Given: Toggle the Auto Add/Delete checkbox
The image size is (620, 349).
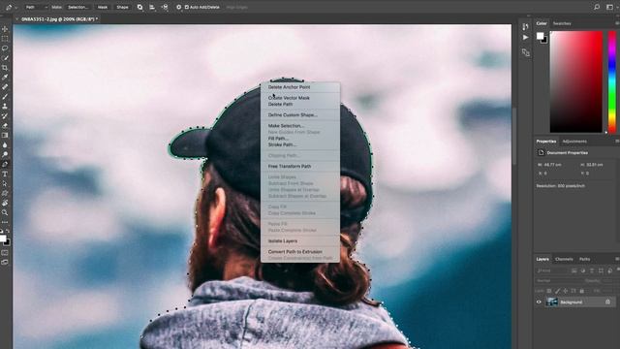Looking at the screenshot, I should 187,7.
